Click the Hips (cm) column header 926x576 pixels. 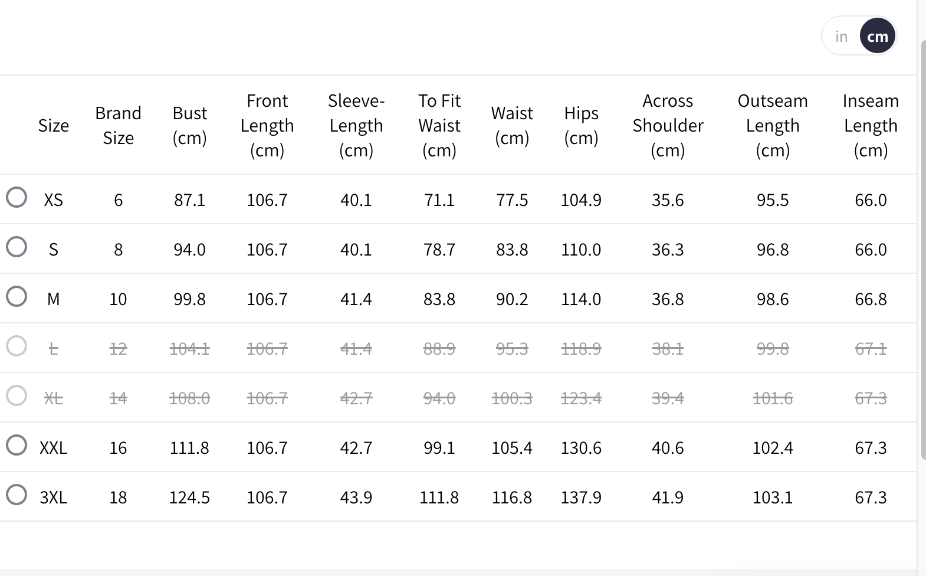(581, 125)
